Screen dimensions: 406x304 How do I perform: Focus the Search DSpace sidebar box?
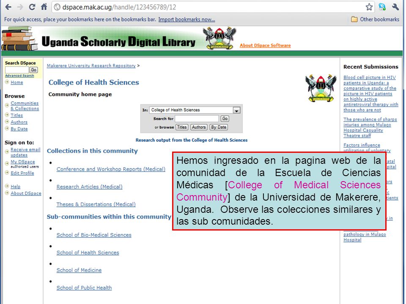17,70
